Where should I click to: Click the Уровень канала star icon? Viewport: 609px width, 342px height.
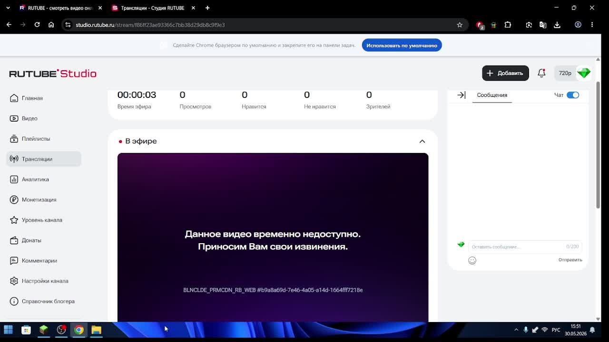click(14, 220)
